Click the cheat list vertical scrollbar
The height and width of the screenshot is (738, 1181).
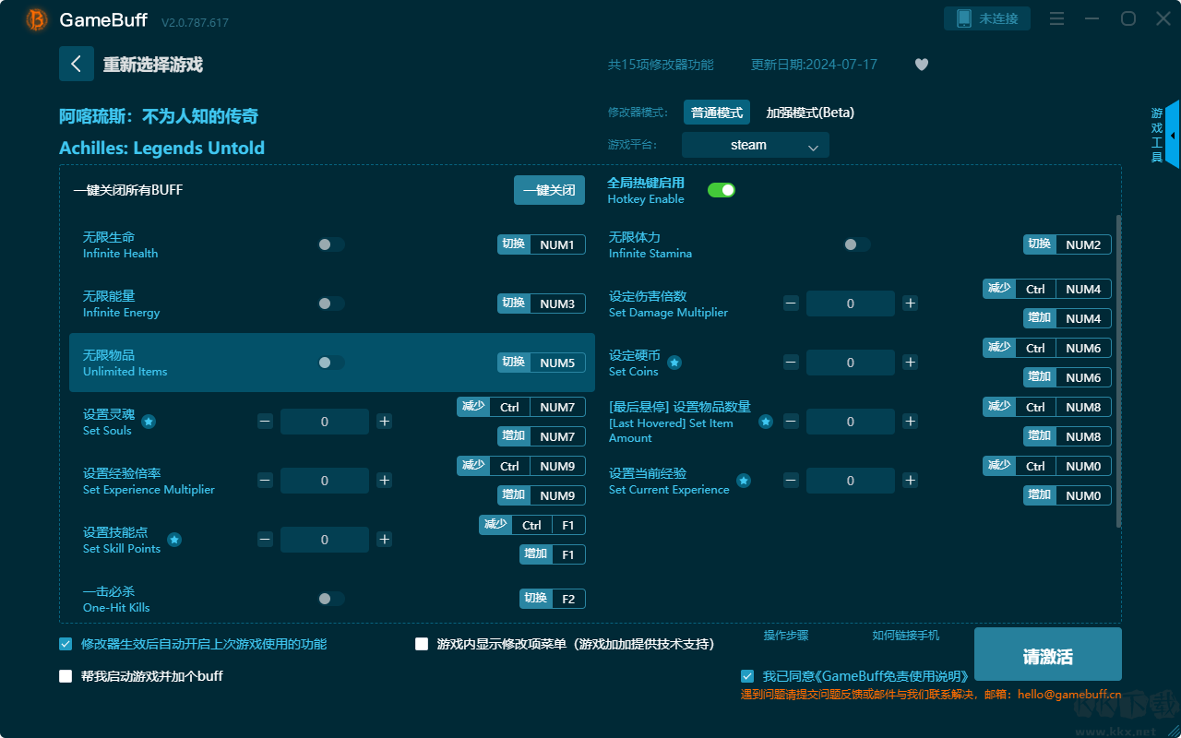(1118, 371)
